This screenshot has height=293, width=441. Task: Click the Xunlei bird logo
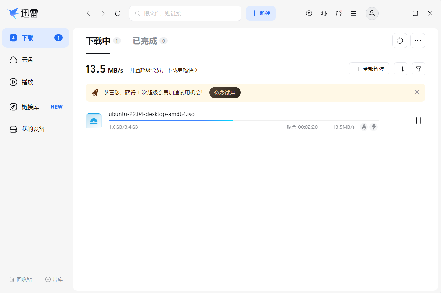[x=13, y=13]
